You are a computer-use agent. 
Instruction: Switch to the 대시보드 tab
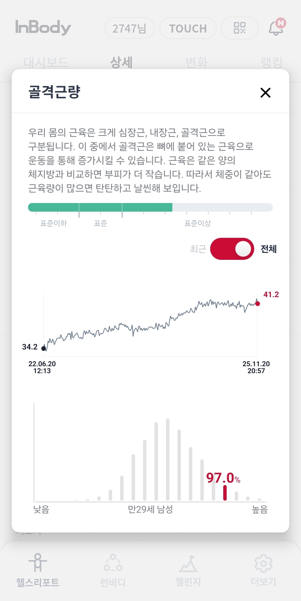[x=46, y=62]
